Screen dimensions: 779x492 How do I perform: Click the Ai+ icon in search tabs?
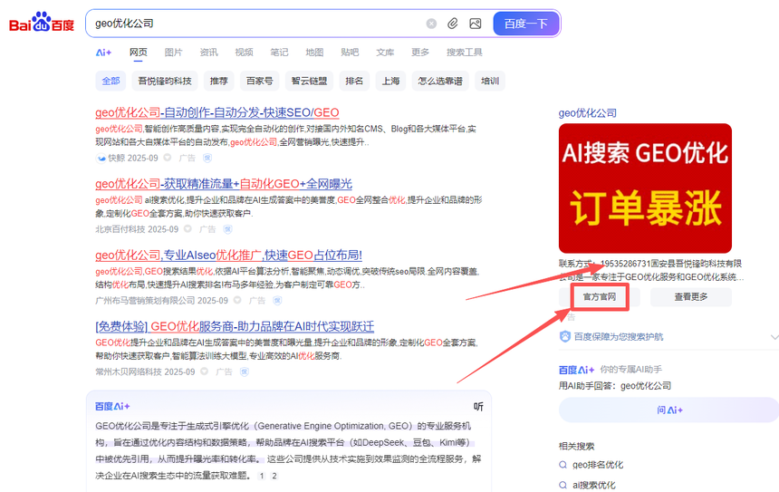(x=103, y=53)
